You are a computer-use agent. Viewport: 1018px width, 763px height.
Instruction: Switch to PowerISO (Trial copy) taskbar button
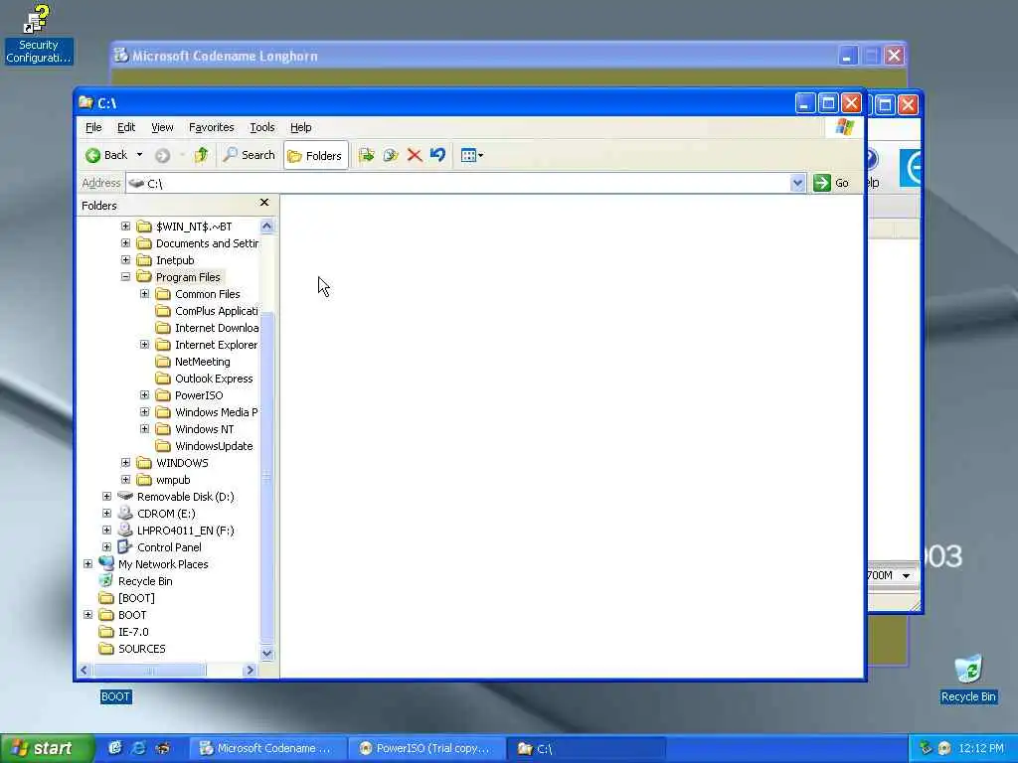click(x=427, y=749)
